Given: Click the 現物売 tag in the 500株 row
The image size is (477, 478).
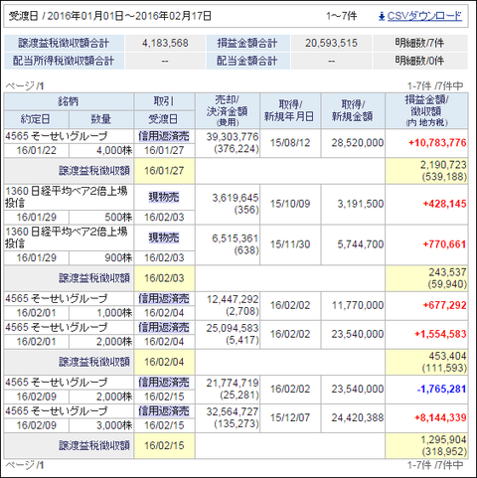Looking at the screenshot, I should [164, 198].
